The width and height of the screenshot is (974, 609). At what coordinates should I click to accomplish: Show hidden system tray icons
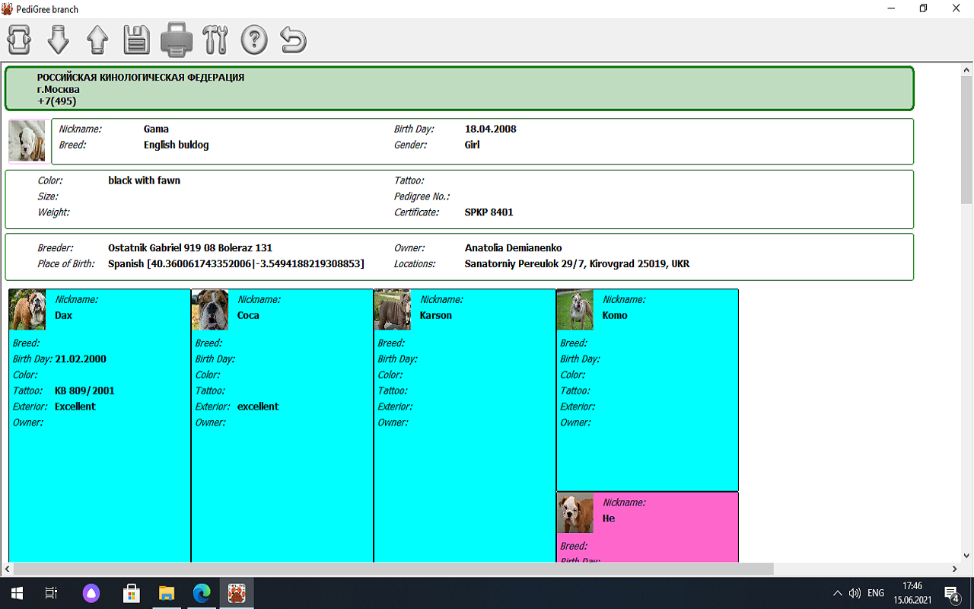pyautogui.click(x=838, y=593)
